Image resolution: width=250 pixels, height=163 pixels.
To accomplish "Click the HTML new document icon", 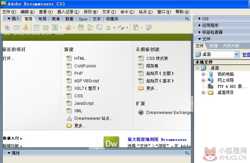I will pyautogui.click(x=69, y=58).
